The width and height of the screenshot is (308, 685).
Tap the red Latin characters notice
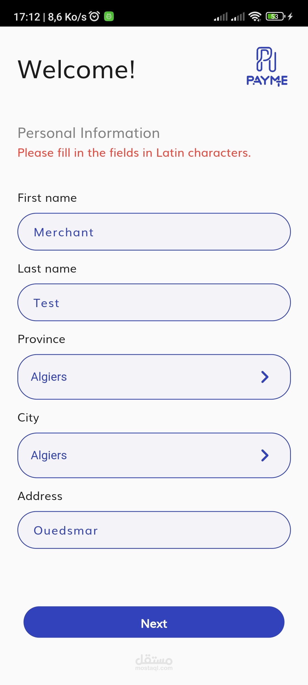pyautogui.click(x=134, y=153)
